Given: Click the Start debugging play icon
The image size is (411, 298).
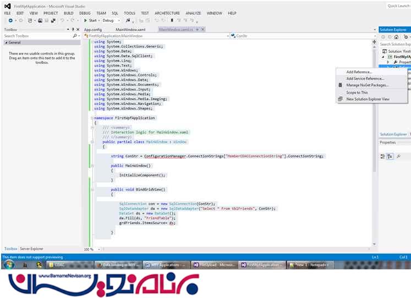Looking at the screenshot, I should tap(86, 20).
